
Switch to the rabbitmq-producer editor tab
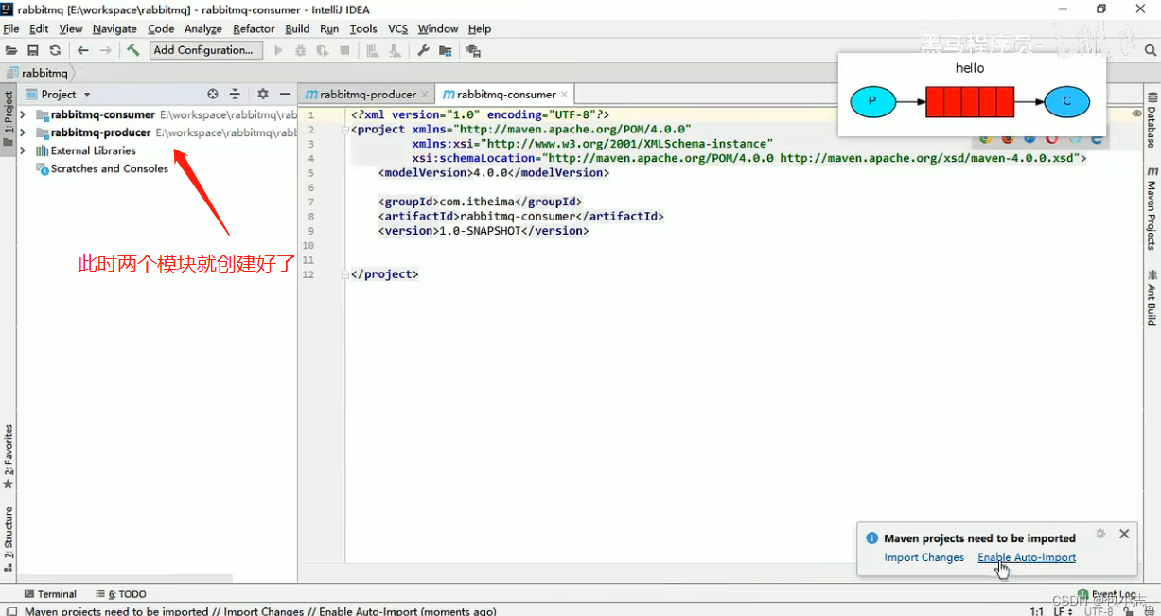click(368, 95)
